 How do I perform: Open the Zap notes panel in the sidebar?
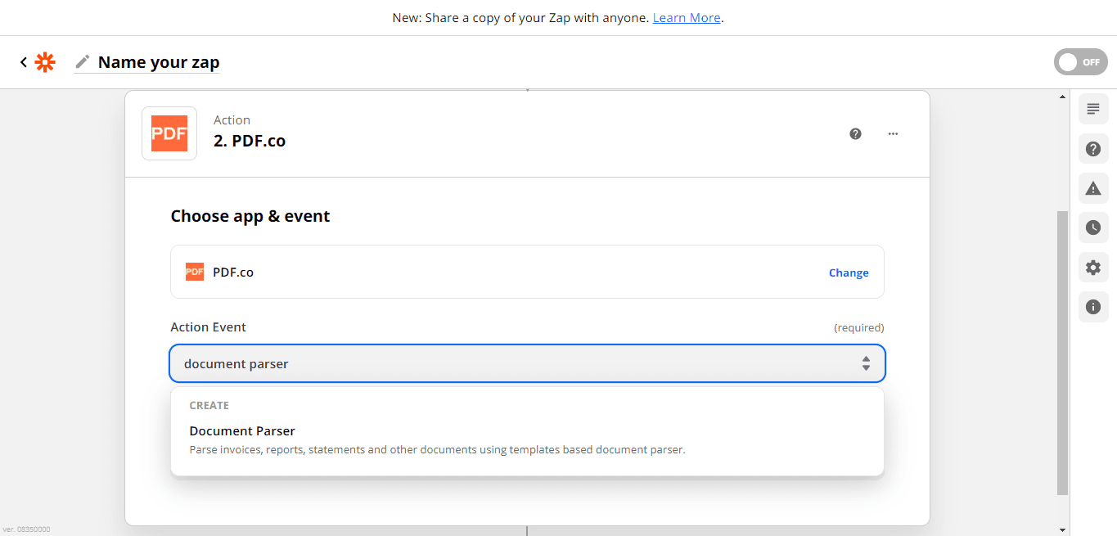coord(1093,108)
